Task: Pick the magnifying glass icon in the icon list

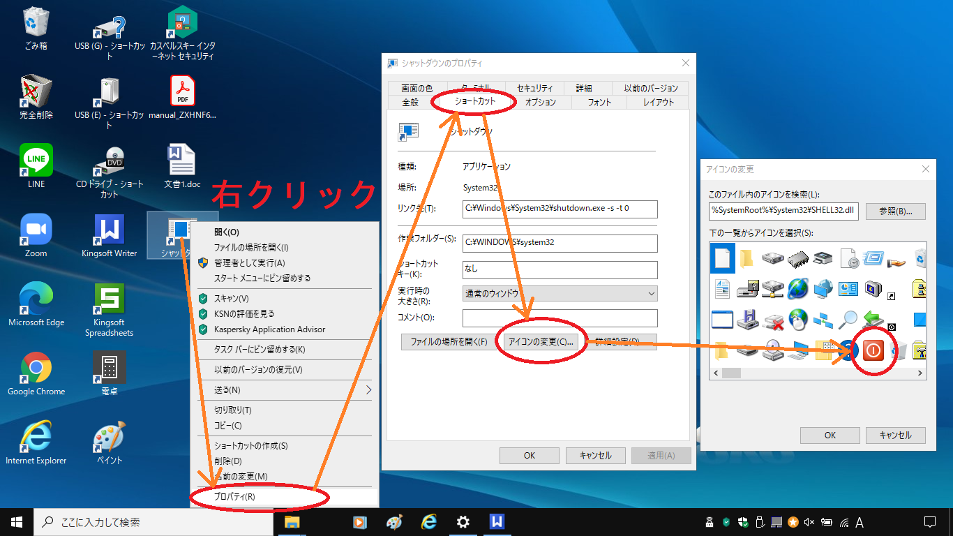Action: point(849,320)
